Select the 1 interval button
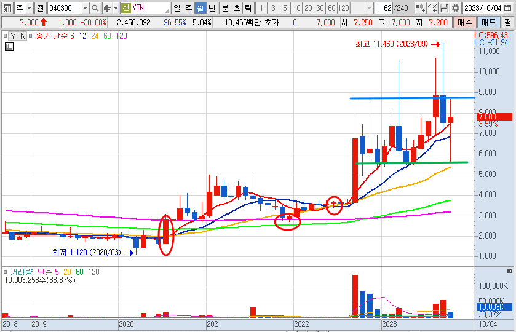The height and width of the screenshot is (332, 516). tap(261, 8)
